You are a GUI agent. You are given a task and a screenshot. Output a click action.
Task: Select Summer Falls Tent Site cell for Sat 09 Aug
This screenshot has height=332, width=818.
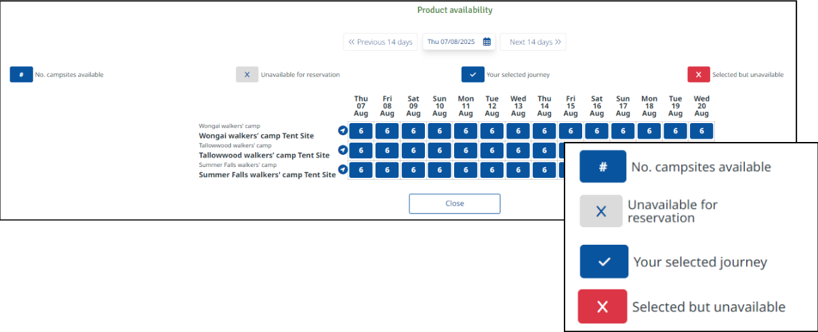[x=413, y=170]
